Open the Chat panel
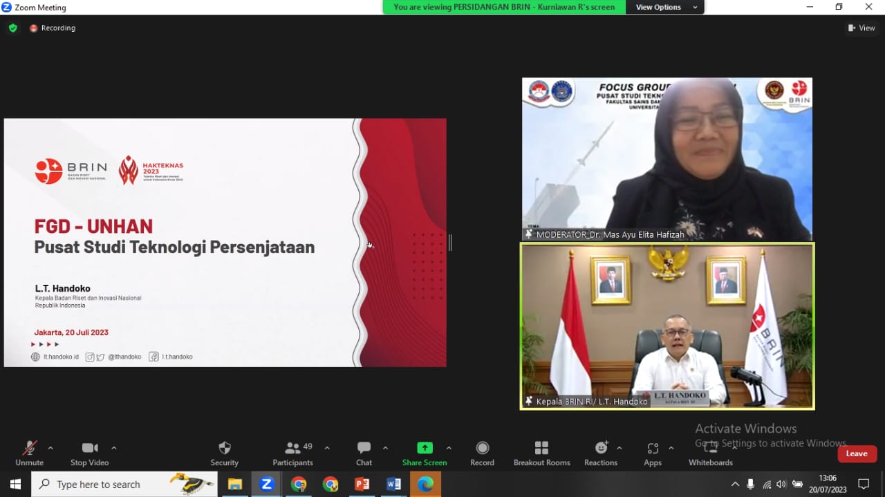 click(364, 453)
